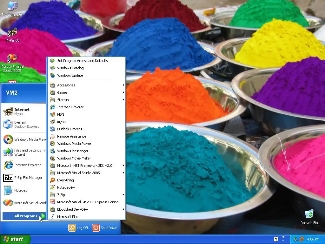Click the Windows Messenger icon
The height and width of the screenshot is (244, 325).
click(x=52, y=151)
